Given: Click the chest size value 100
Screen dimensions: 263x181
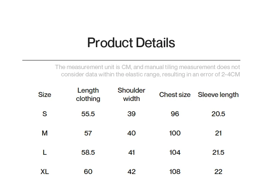Looking at the screenshot, I should (x=175, y=133).
